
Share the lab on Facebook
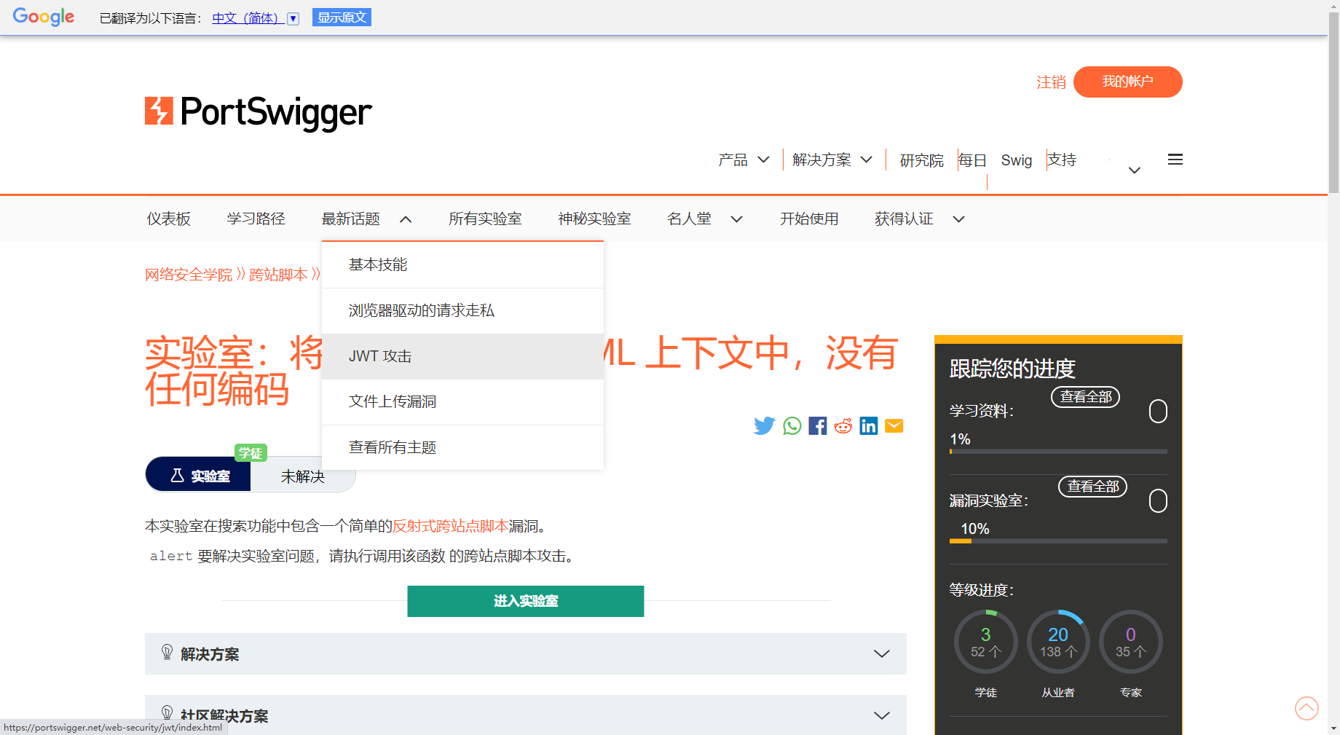point(817,425)
